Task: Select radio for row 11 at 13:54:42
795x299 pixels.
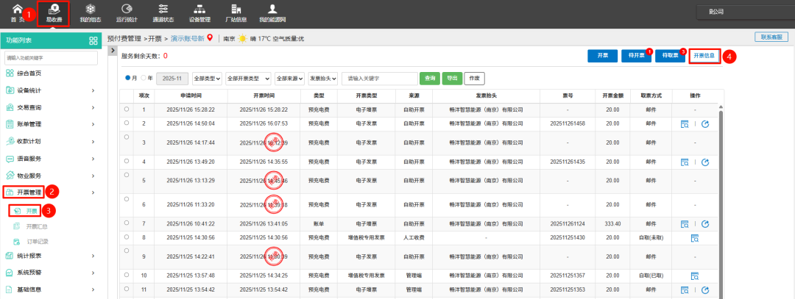Action: point(127,289)
